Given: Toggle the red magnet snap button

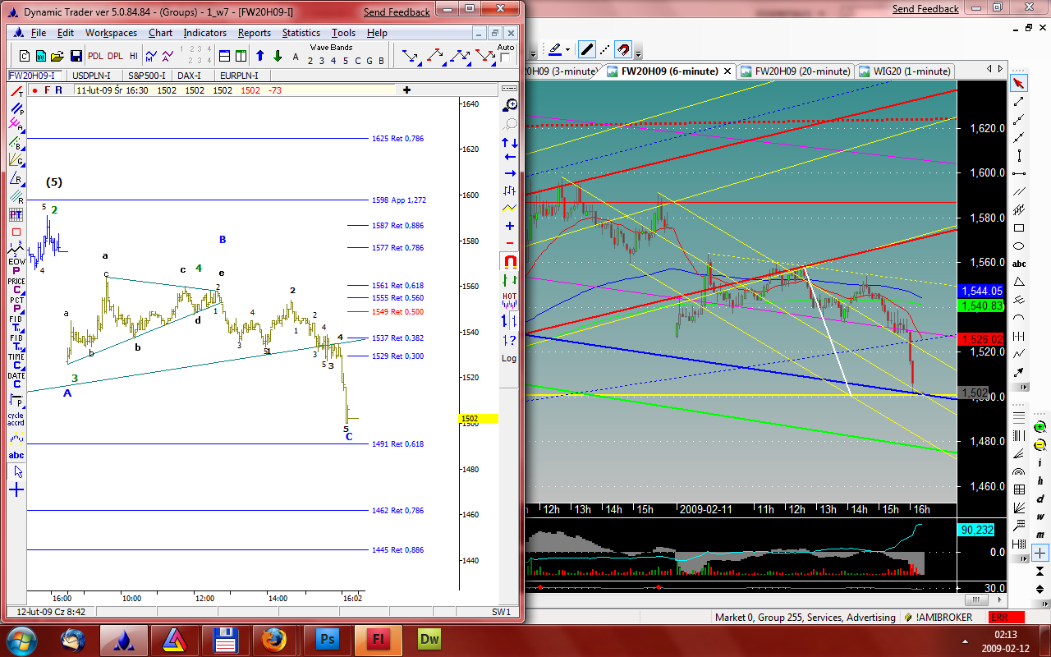Looking at the screenshot, I should pyautogui.click(x=624, y=49).
